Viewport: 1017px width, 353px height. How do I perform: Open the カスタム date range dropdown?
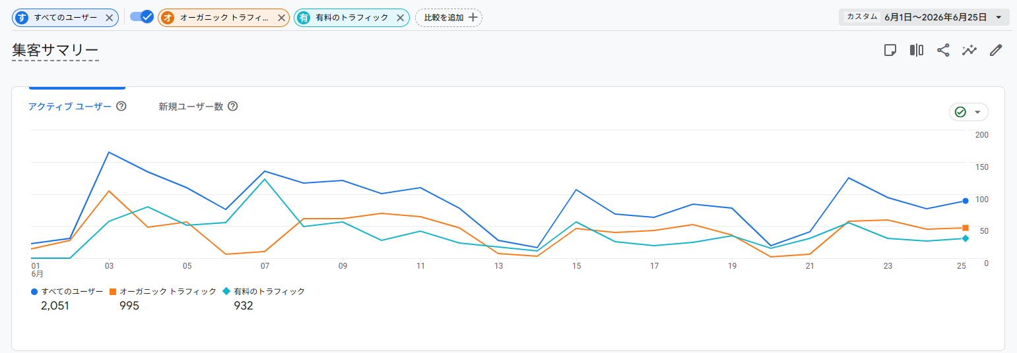[x=924, y=17]
